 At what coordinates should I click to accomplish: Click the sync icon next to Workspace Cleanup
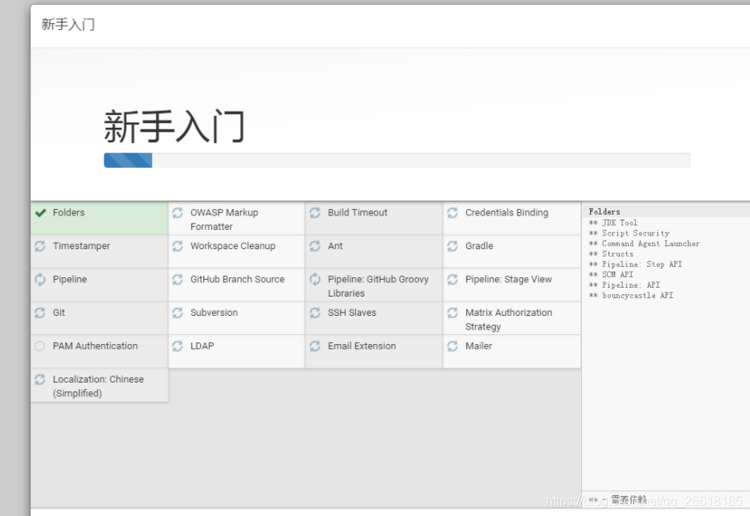click(x=178, y=246)
